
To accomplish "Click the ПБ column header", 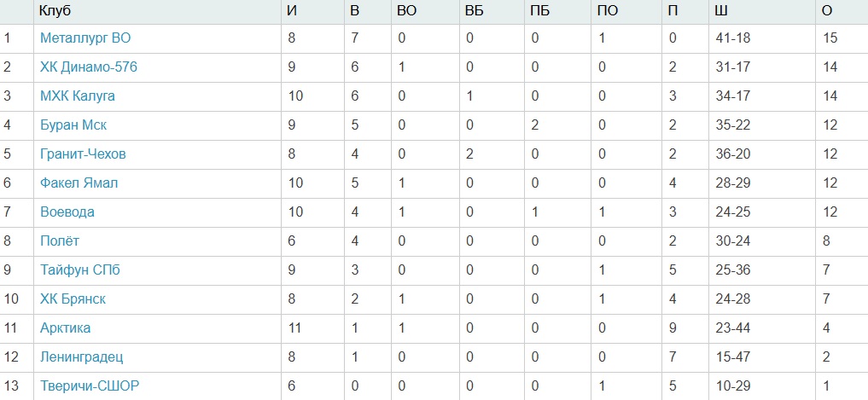I will pos(539,12).
